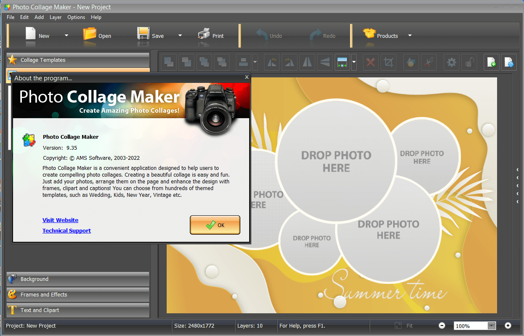Click the Print toolbar icon

(x=204, y=34)
